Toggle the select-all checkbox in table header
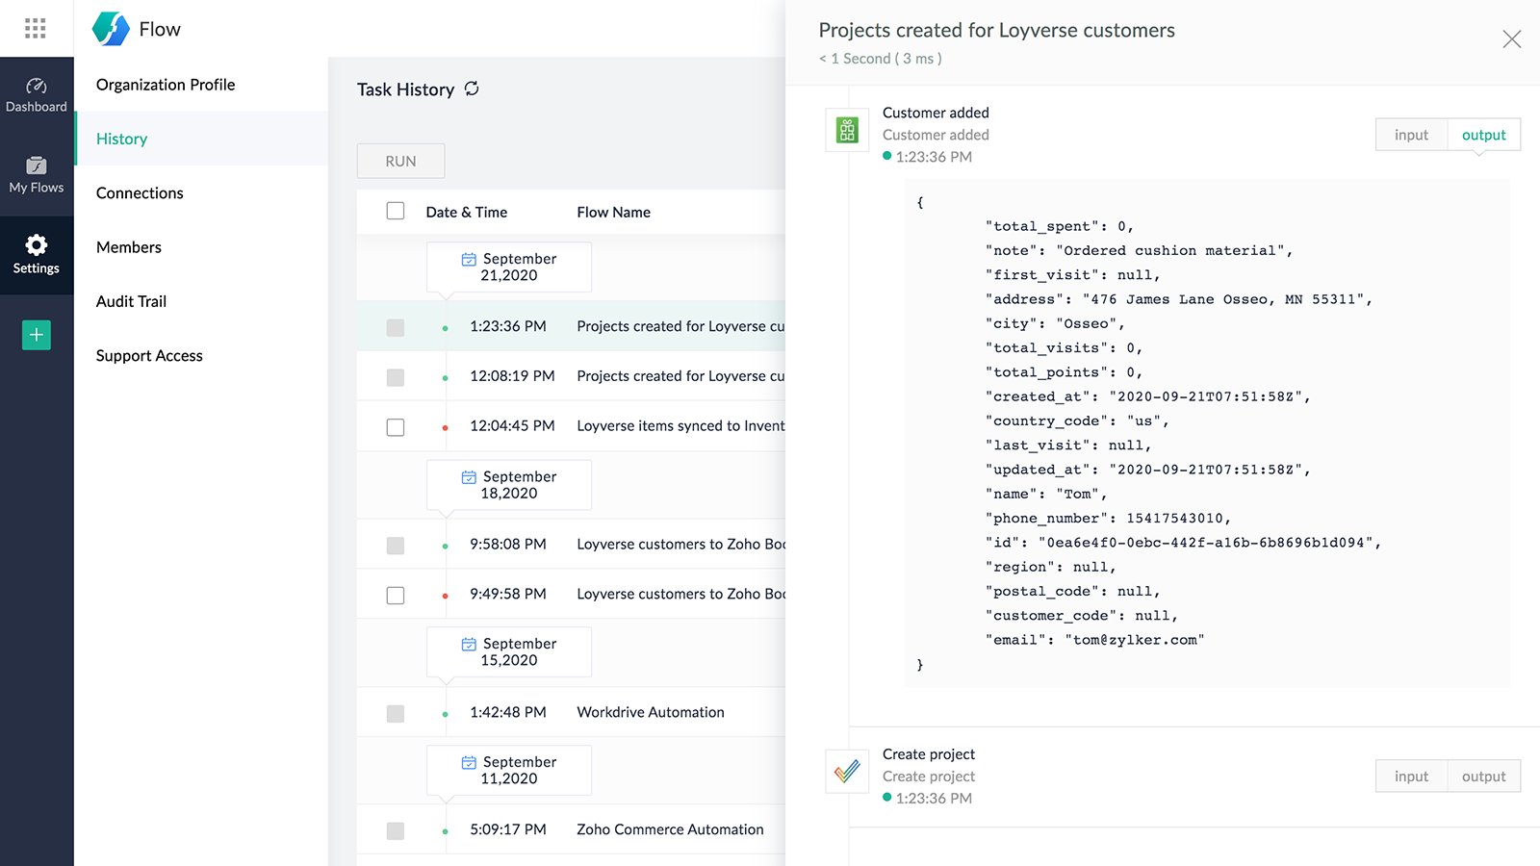This screenshot has width=1540, height=866. (396, 211)
